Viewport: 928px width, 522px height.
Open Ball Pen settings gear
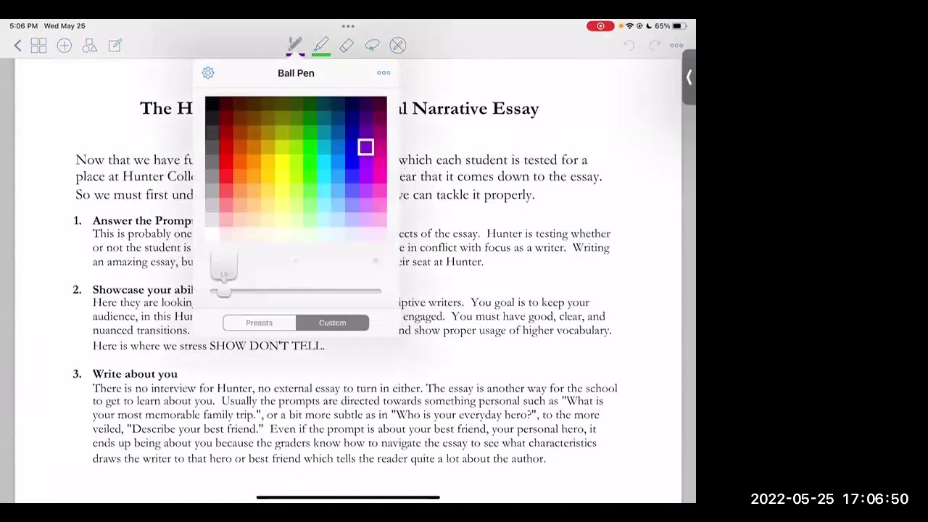[208, 72]
